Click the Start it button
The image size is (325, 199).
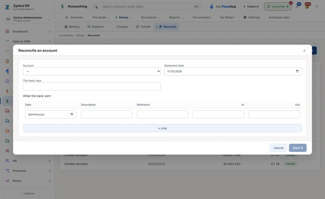click(x=298, y=148)
